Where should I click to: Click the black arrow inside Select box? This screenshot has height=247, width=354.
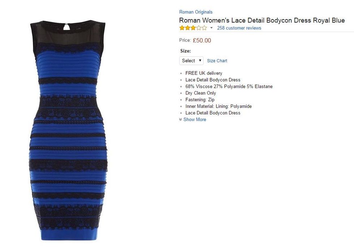[200, 61]
